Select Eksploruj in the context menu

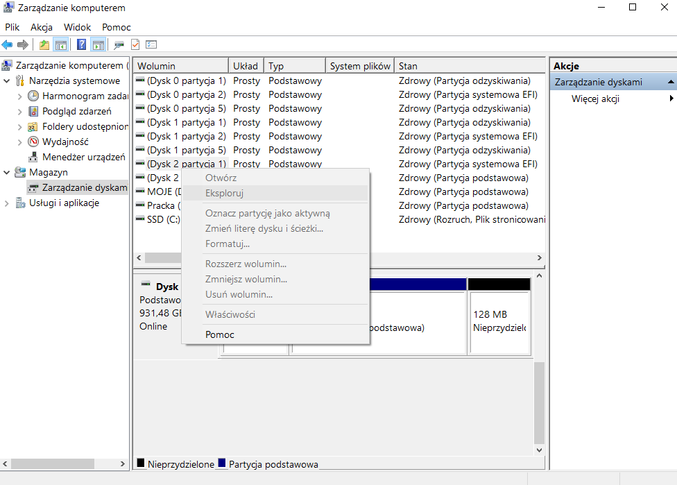(x=275, y=193)
